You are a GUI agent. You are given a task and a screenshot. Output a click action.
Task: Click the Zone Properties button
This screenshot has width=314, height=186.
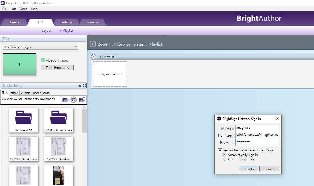pos(57,67)
